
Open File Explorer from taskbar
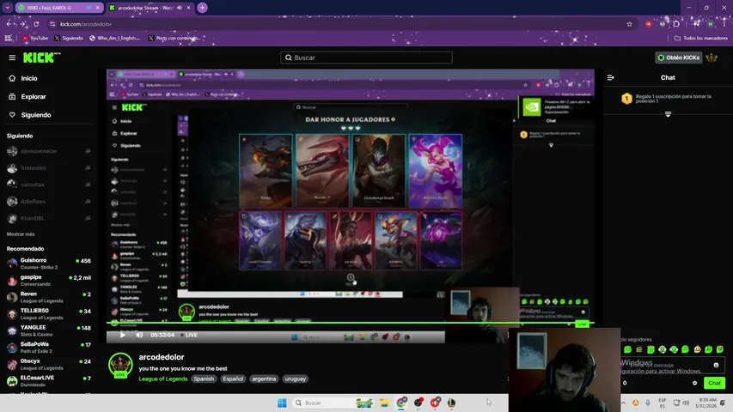[384, 403]
